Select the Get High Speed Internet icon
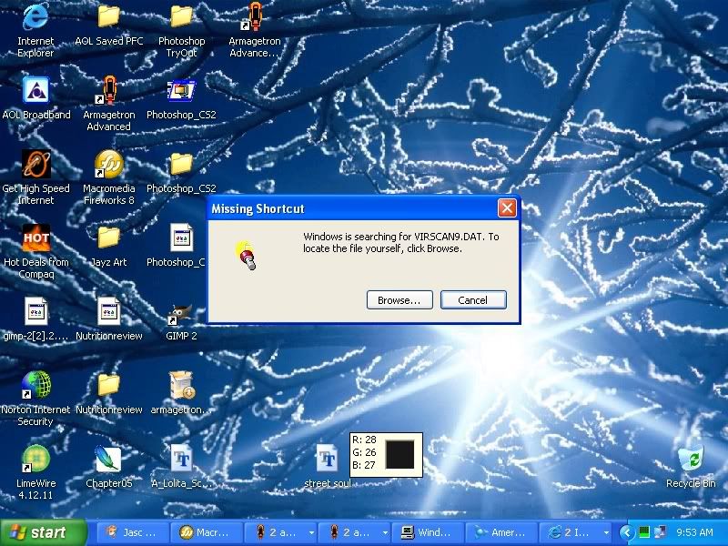This screenshot has height=546, width=728. [x=35, y=166]
